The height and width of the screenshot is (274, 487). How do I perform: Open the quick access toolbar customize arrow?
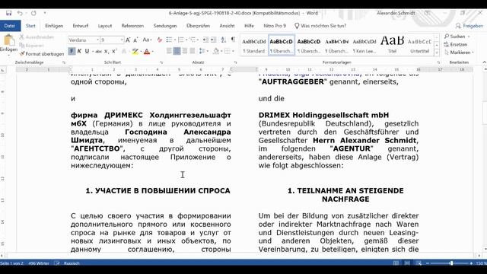(x=45, y=13)
